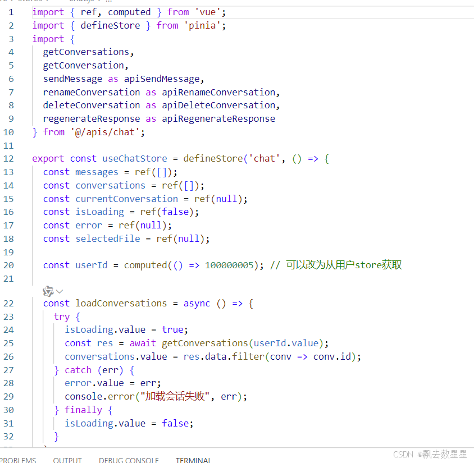Click 'getConversations,' on line 4

point(88,52)
